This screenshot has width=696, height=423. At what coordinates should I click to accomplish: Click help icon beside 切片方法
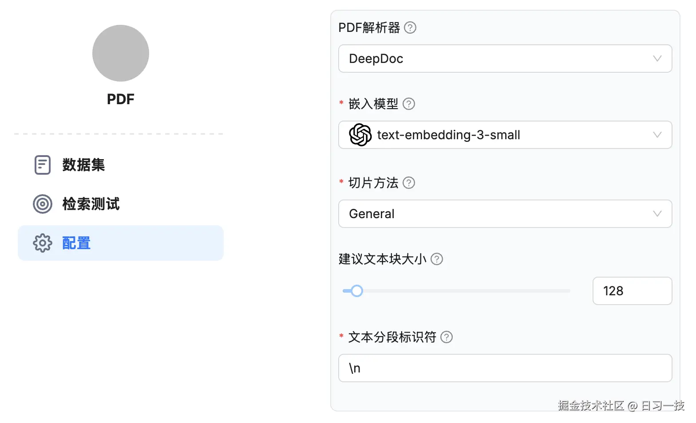click(409, 183)
